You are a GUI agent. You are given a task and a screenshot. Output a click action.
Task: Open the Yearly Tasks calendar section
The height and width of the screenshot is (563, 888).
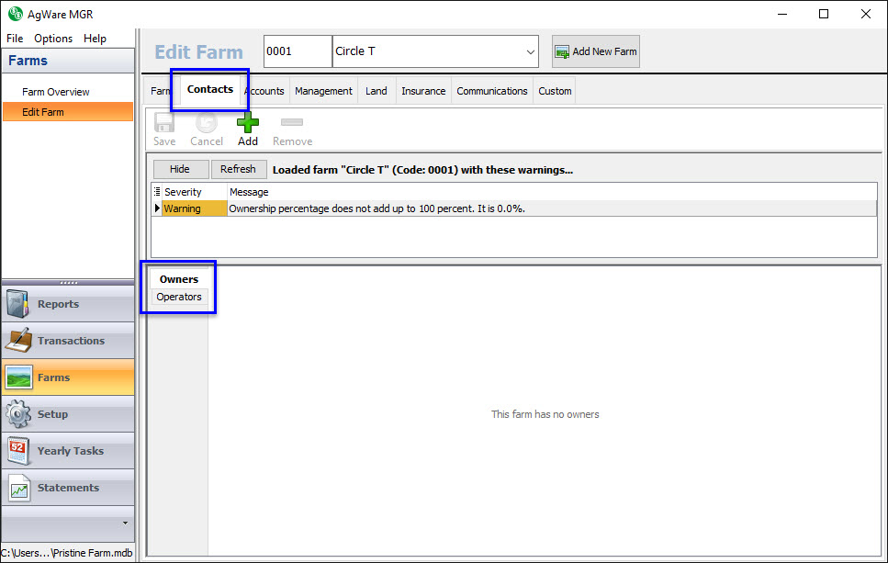(x=68, y=451)
